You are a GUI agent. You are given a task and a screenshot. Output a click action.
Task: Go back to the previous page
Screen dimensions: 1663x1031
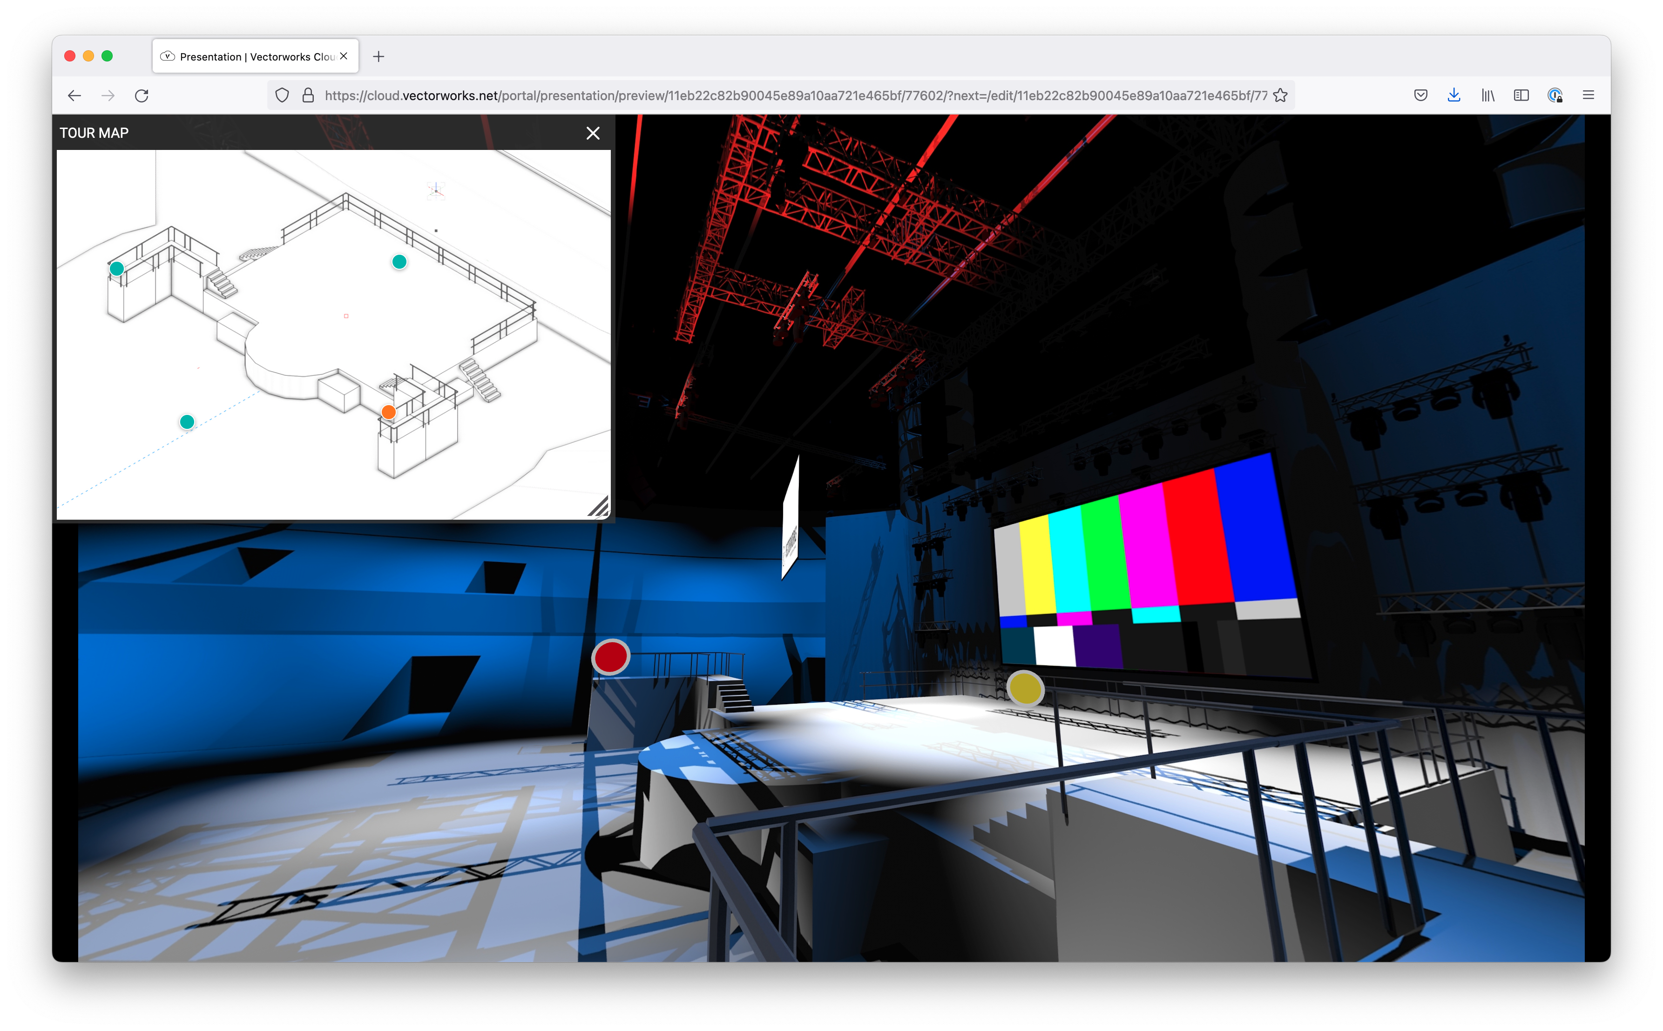click(74, 95)
